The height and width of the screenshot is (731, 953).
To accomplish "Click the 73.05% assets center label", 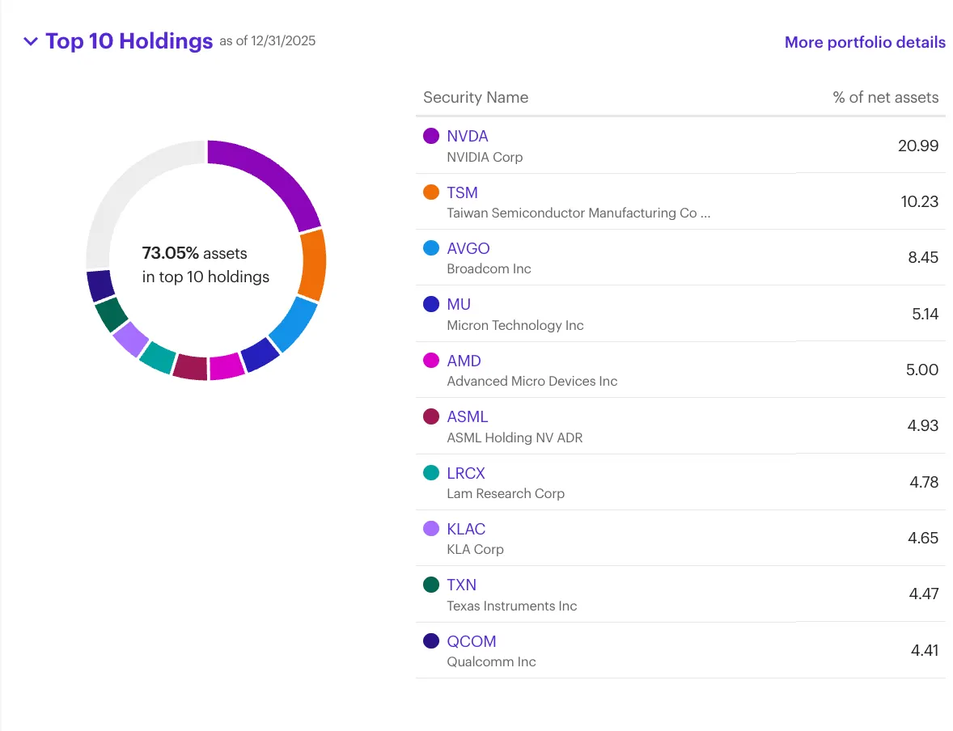I will click(205, 265).
